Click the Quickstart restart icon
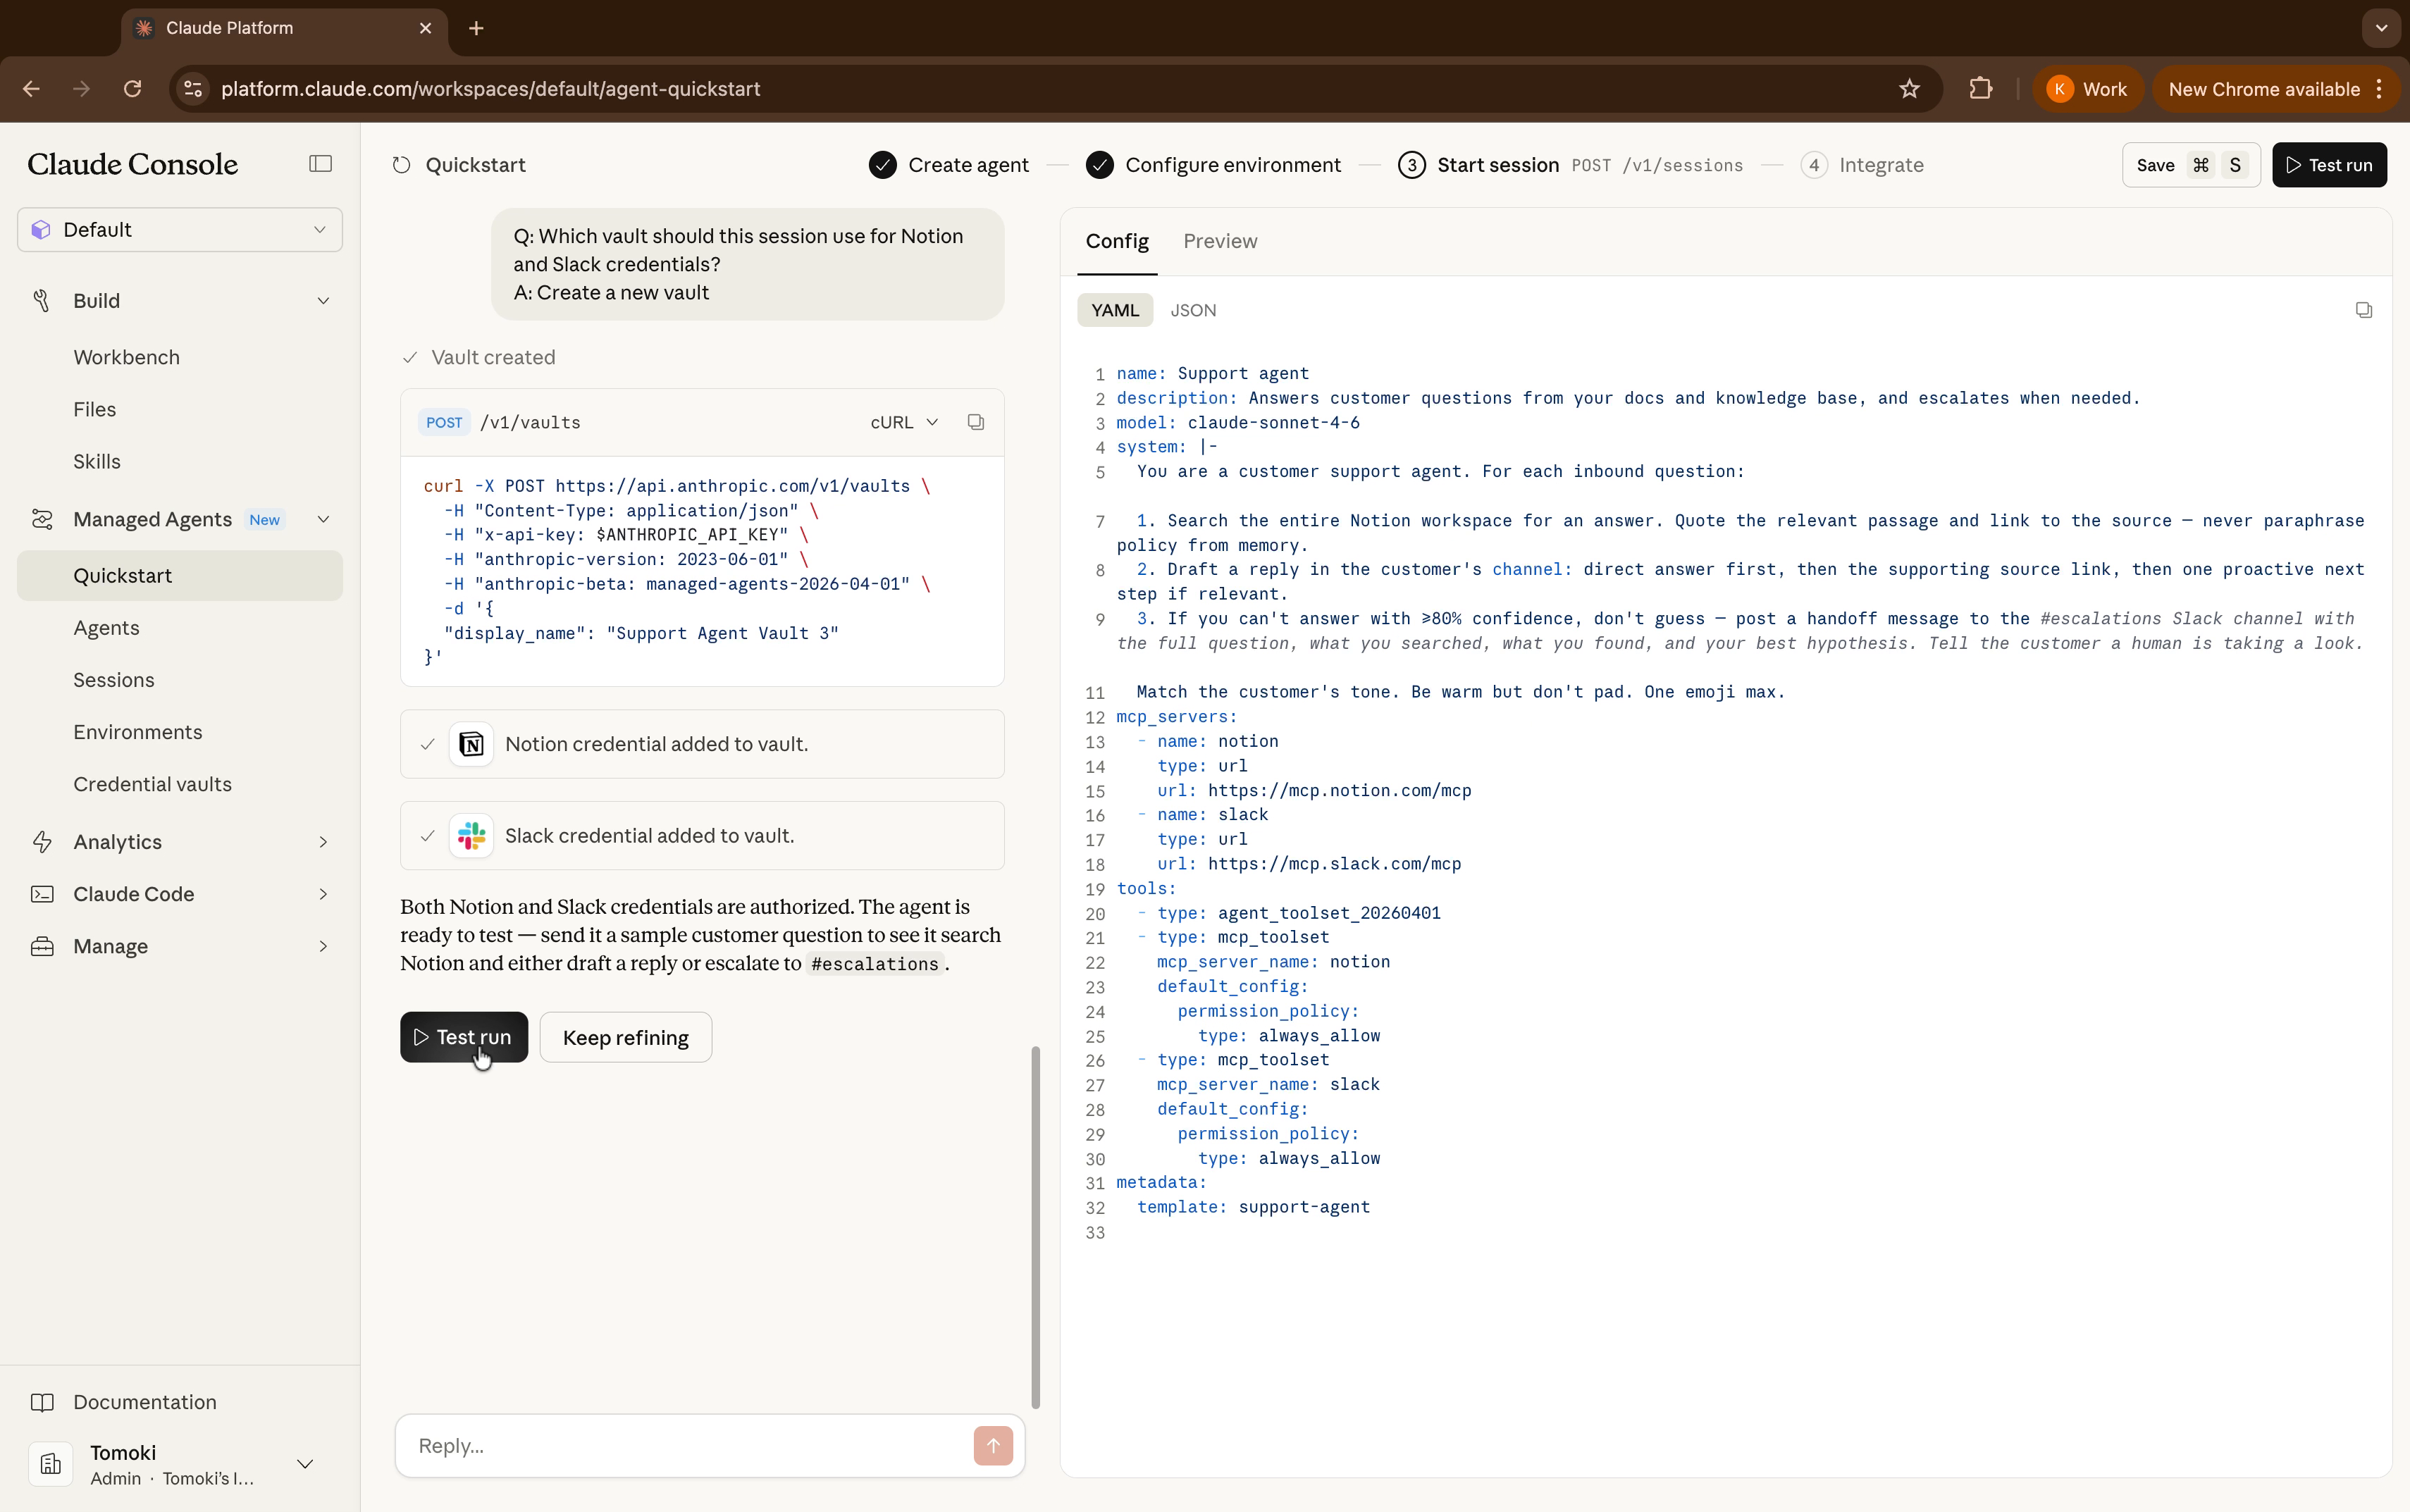 click(401, 165)
